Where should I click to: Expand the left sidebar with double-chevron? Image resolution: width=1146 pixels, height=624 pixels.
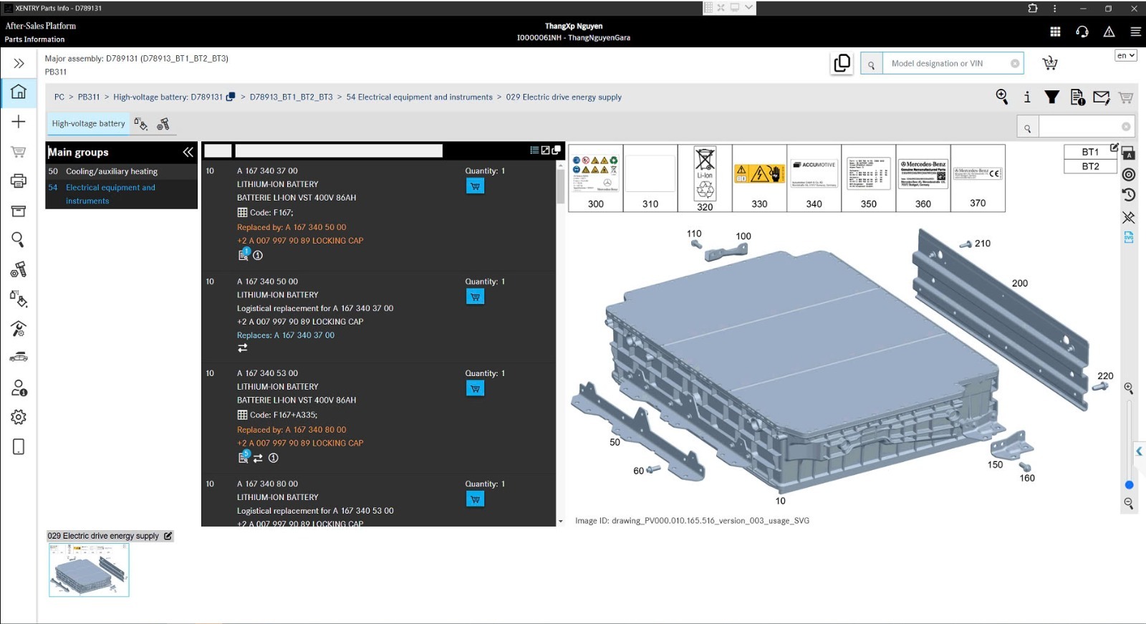pyautogui.click(x=19, y=64)
